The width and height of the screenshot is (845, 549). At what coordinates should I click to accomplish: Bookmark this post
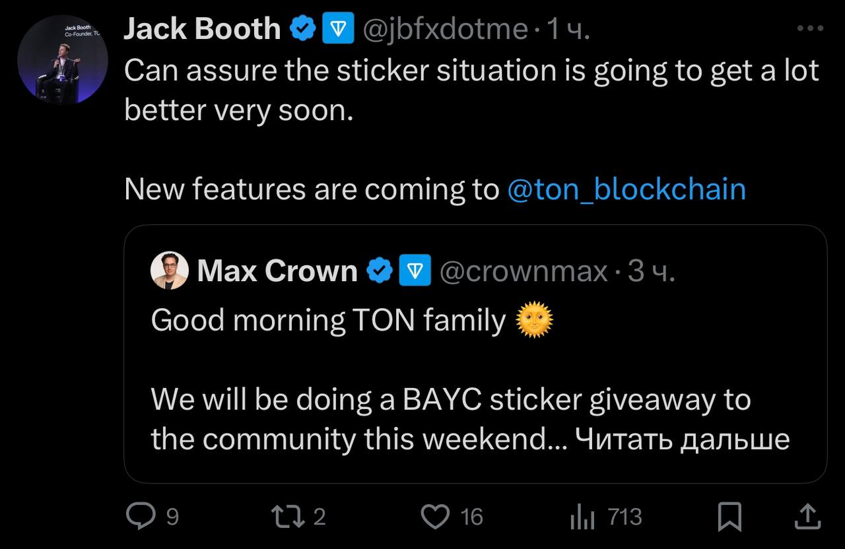click(x=730, y=517)
